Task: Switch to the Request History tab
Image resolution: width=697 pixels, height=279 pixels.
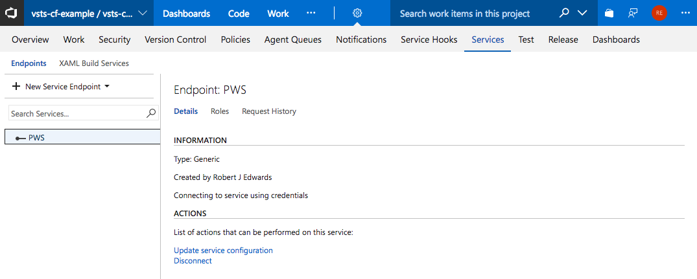Action: 268,111
